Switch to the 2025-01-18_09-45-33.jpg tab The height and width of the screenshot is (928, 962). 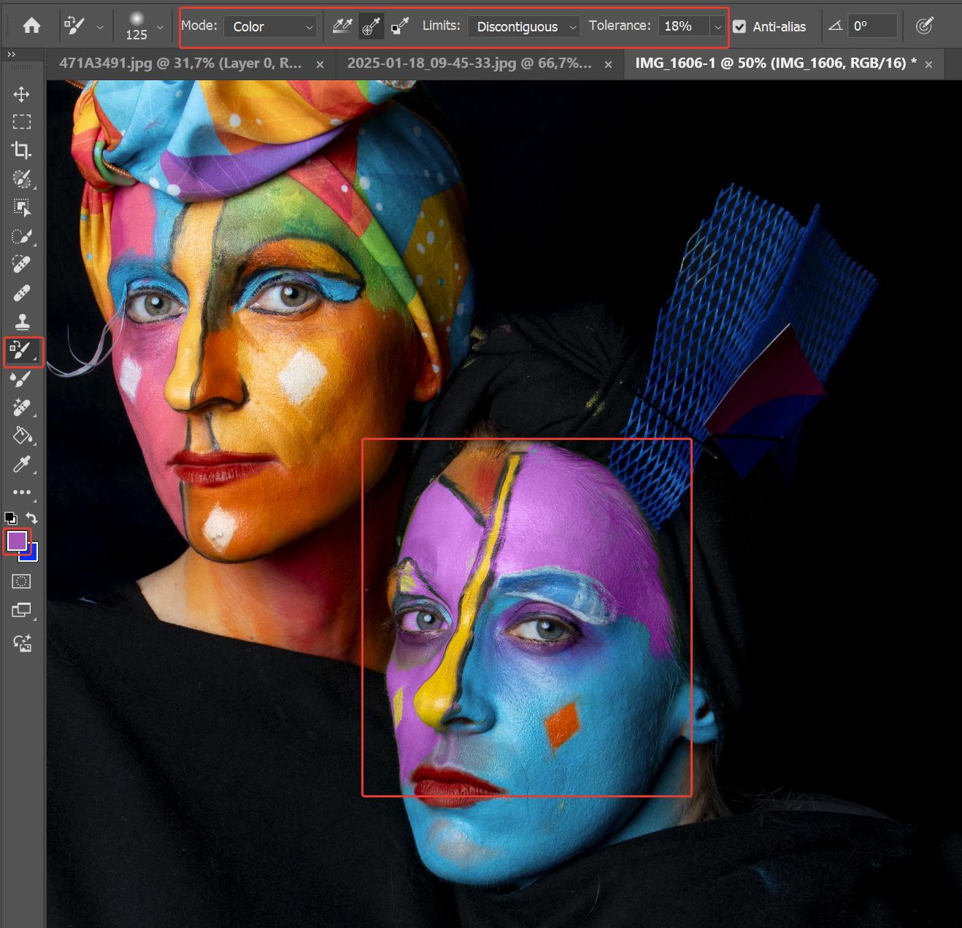(469, 63)
